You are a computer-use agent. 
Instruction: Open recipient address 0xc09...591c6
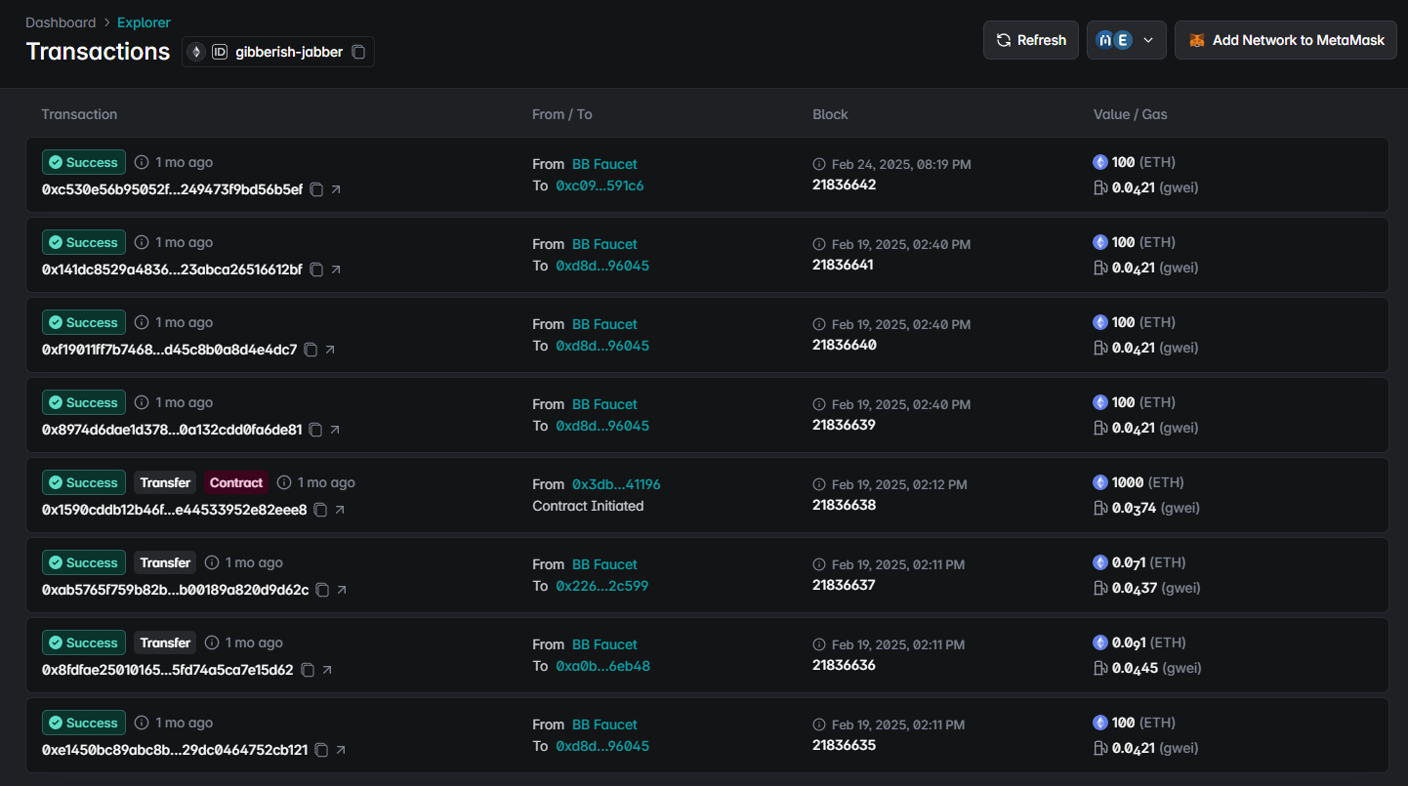(600, 186)
